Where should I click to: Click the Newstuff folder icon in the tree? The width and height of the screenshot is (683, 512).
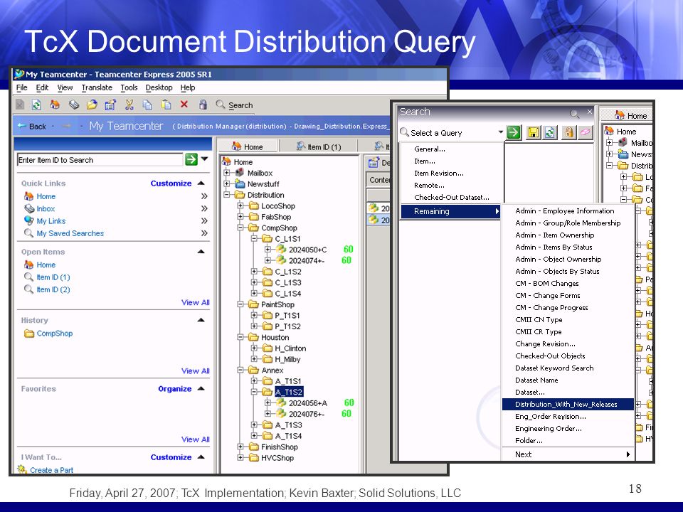point(240,183)
